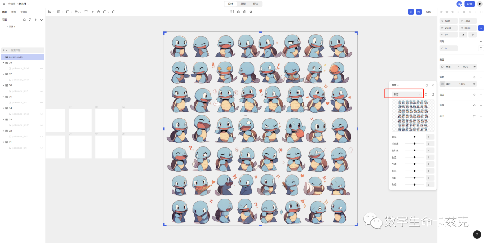Click the crop icon in top center toolbar
Screen dimensions: 485x243
(x=251, y=12)
